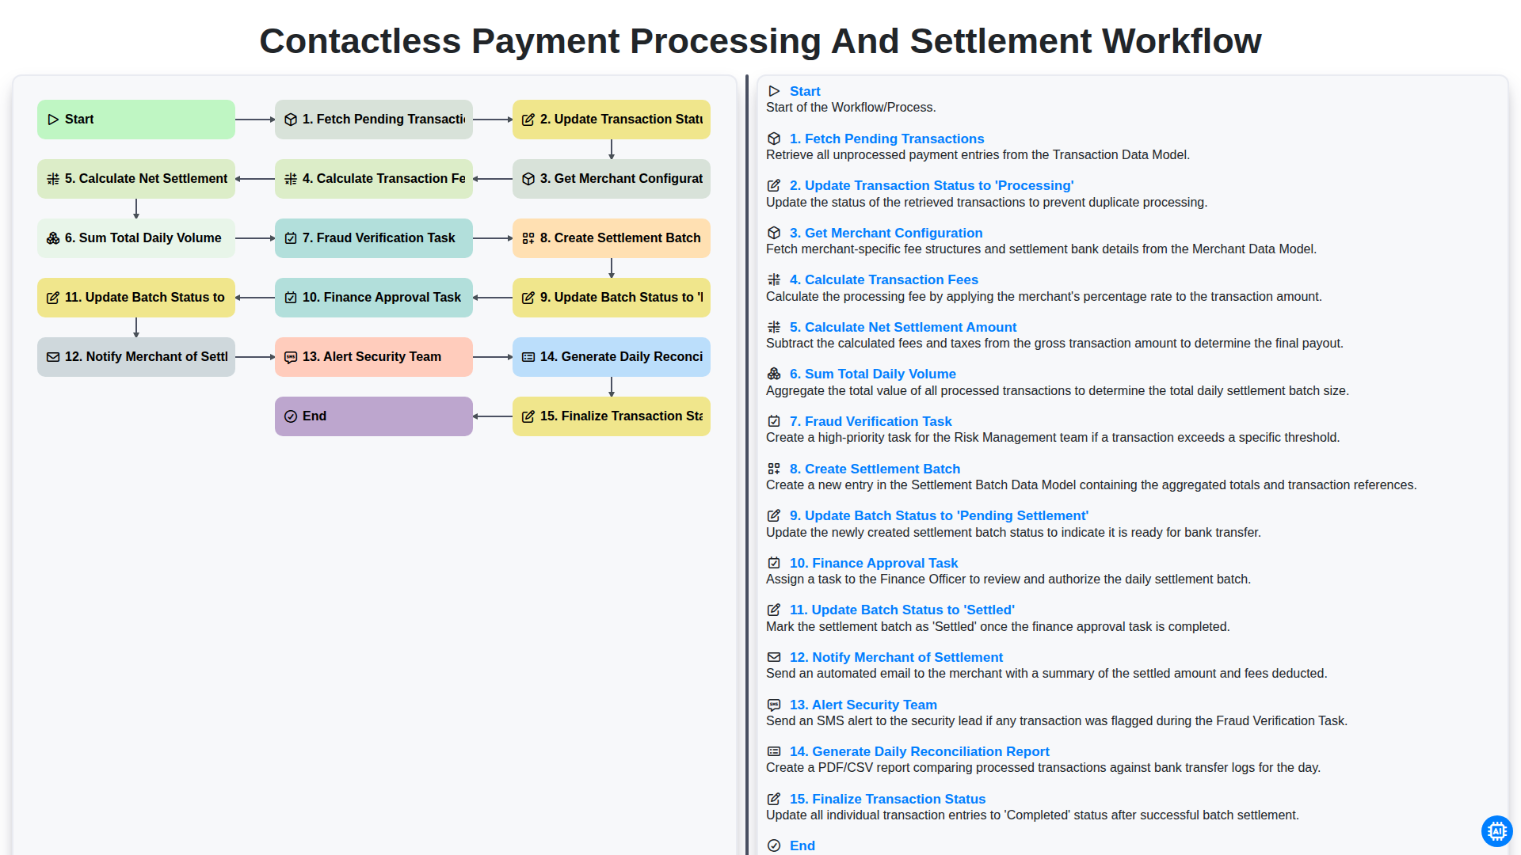
Task: Open the '4. Calculate Transaction Fees' link
Action: point(883,279)
